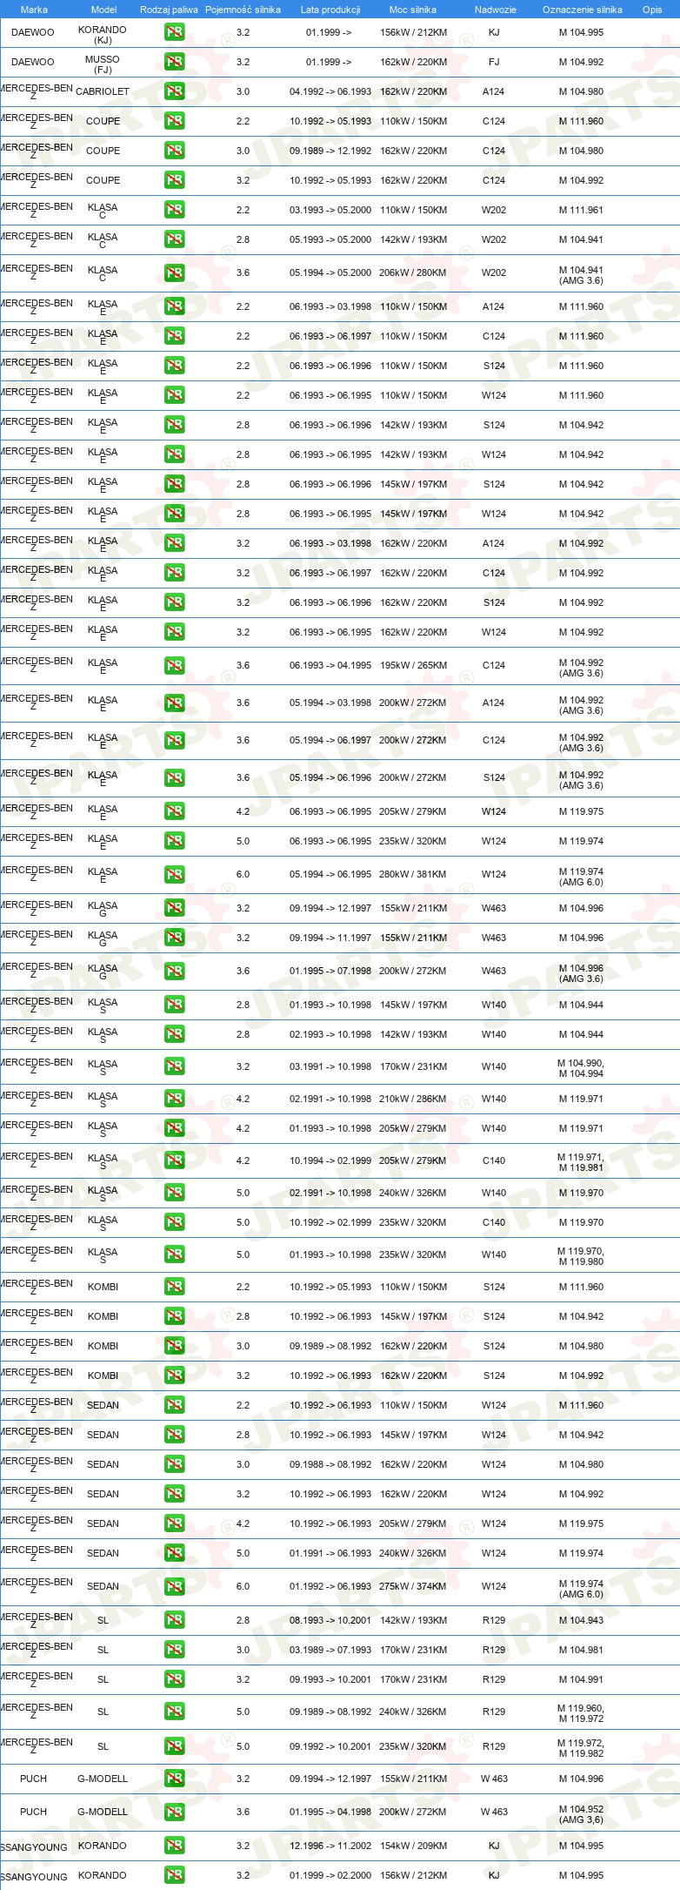Select engine codes M 119.960, M 119.972
This screenshot has height=1890, width=680.
581,1713
